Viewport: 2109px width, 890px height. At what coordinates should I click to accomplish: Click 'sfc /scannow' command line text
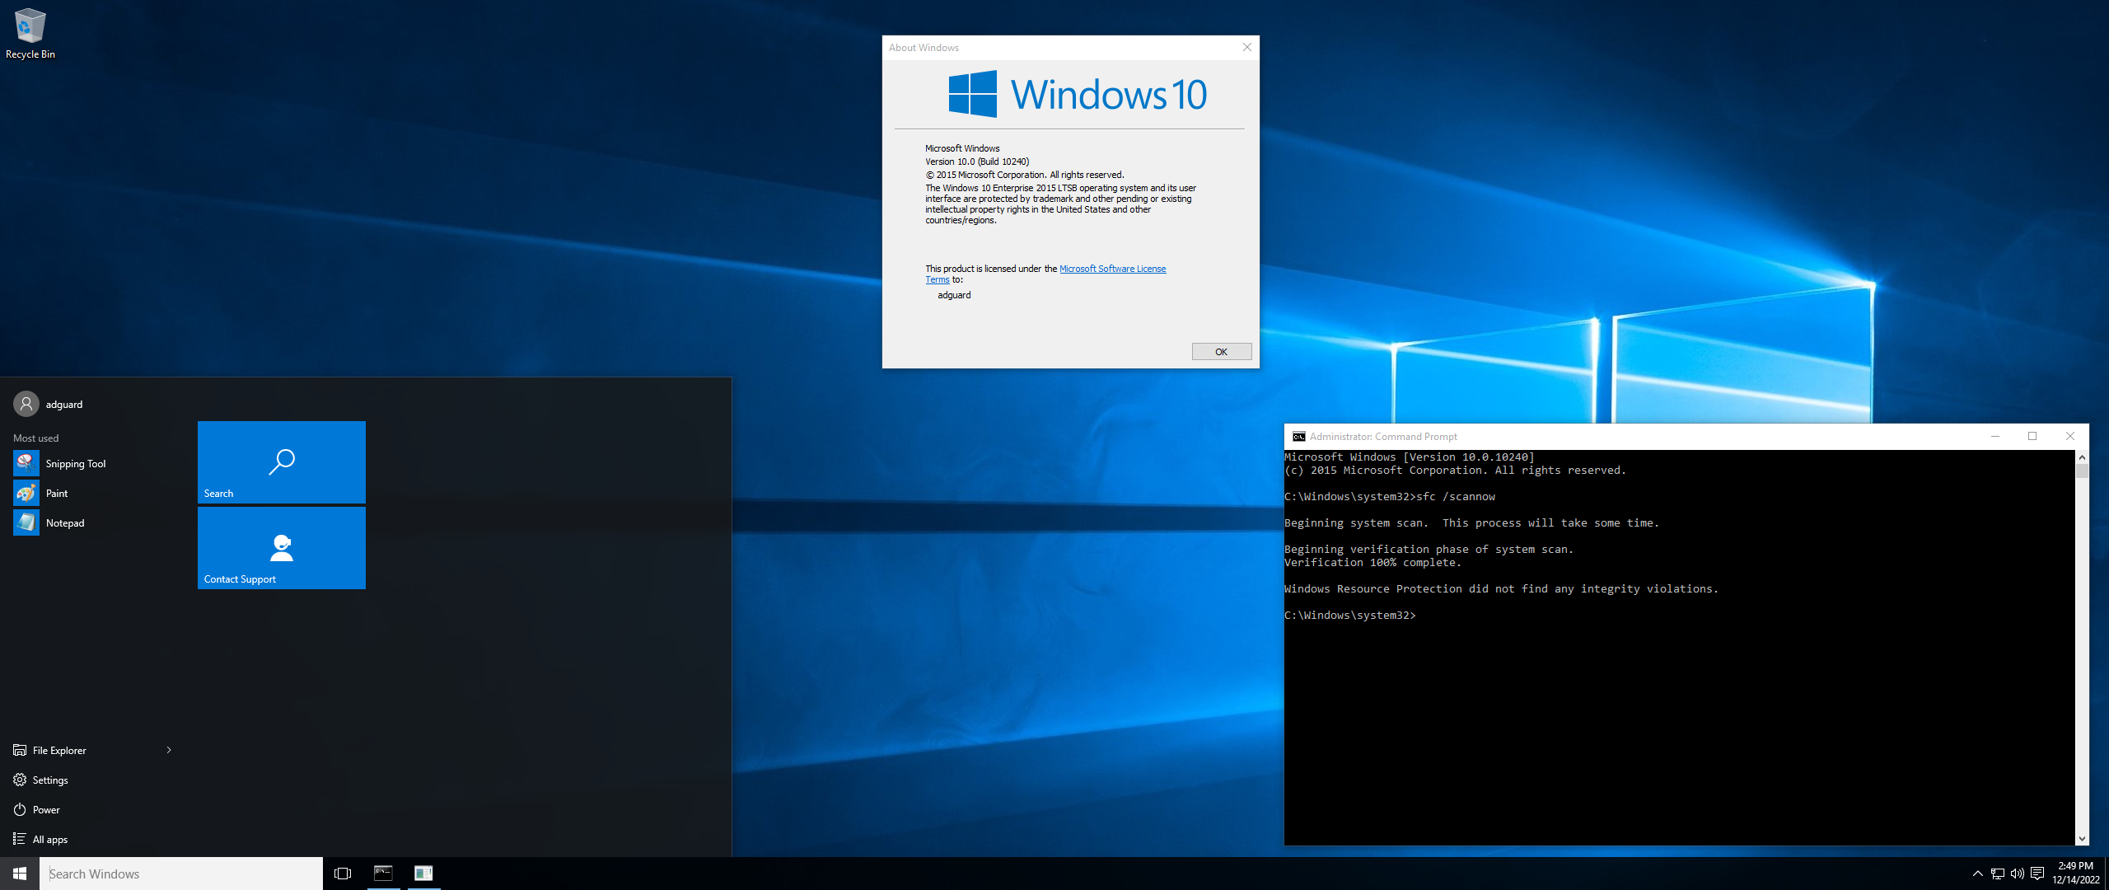pyautogui.click(x=1455, y=497)
